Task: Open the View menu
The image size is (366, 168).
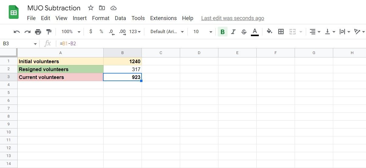Action: (x=61, y=18)
